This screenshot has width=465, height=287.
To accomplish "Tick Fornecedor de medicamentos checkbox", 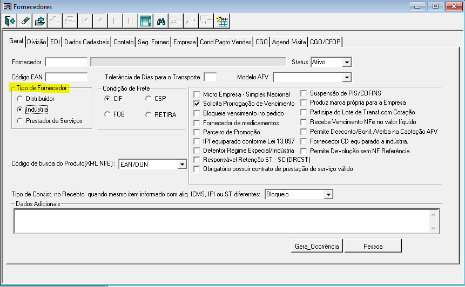I will coord(197,123).
